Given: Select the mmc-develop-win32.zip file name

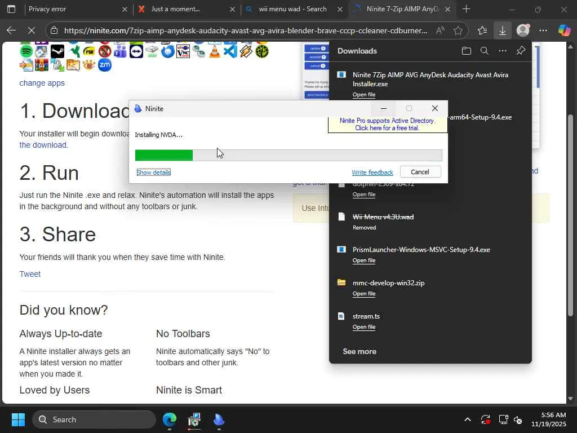Looking at the screenshot, I should click(388, 283).
